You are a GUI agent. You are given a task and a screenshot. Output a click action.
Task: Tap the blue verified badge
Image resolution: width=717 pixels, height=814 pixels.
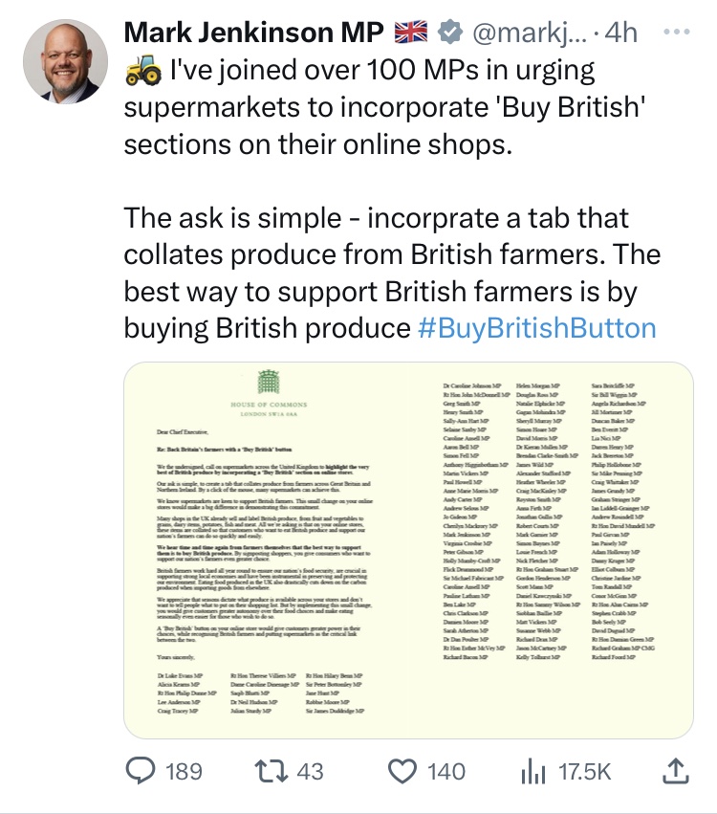tap(447, 33)
